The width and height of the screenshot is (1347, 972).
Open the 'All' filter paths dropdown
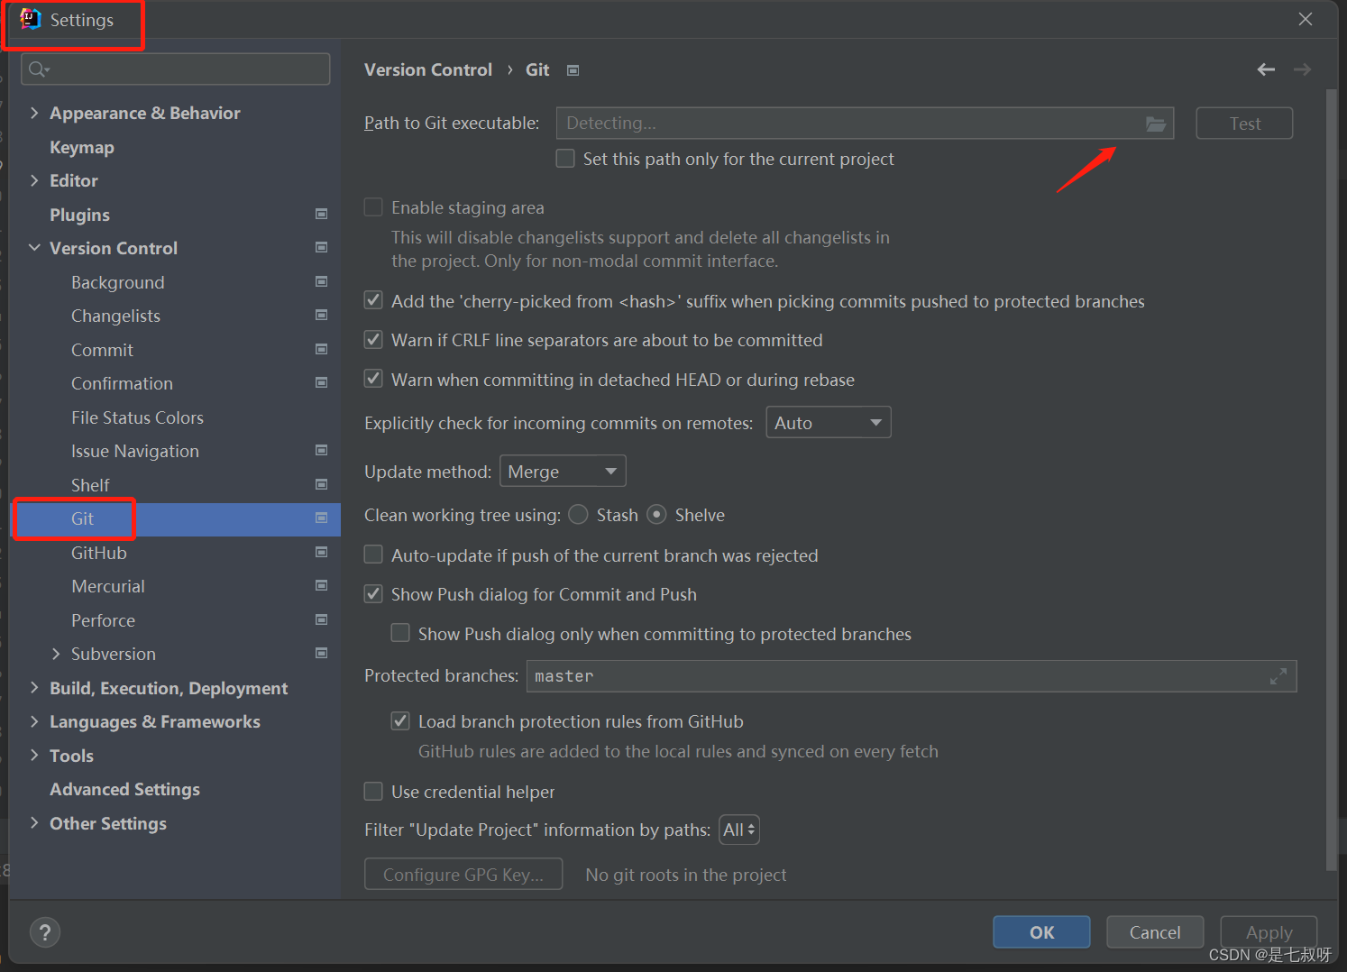coord(739,830)
